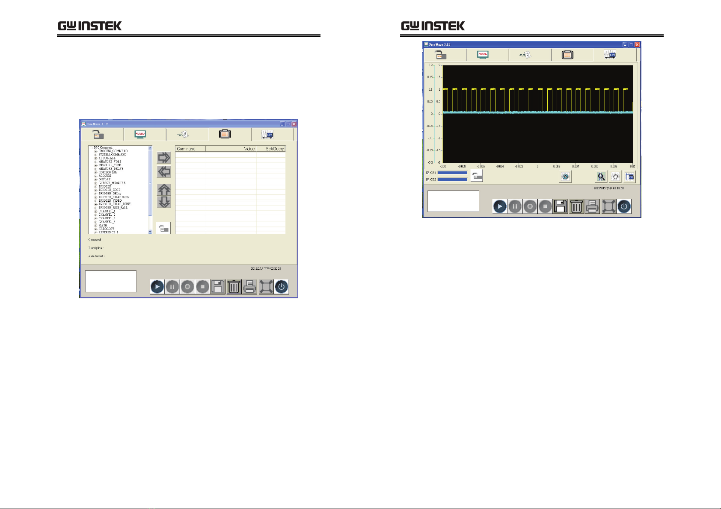Screen dimensions: 721x509
Task: Expand the PROCESS_COMMAND tree node
Action: pos(96,151)
